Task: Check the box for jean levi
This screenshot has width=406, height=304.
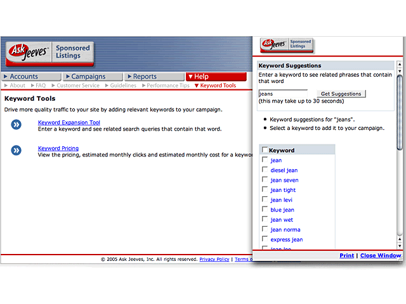Action: 265,199
